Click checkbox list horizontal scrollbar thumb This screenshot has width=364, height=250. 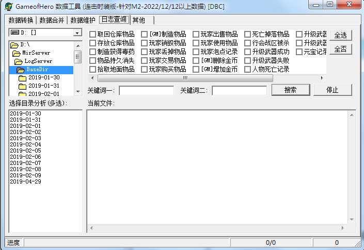185,78
